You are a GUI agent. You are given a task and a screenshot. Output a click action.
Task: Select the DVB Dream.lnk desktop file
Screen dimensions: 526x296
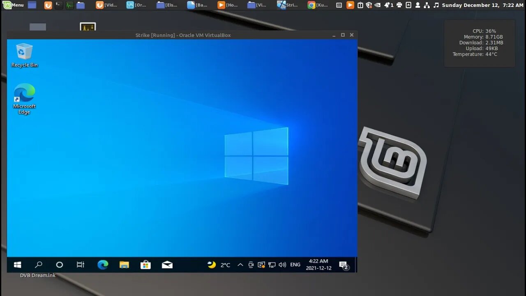point(38,275)
